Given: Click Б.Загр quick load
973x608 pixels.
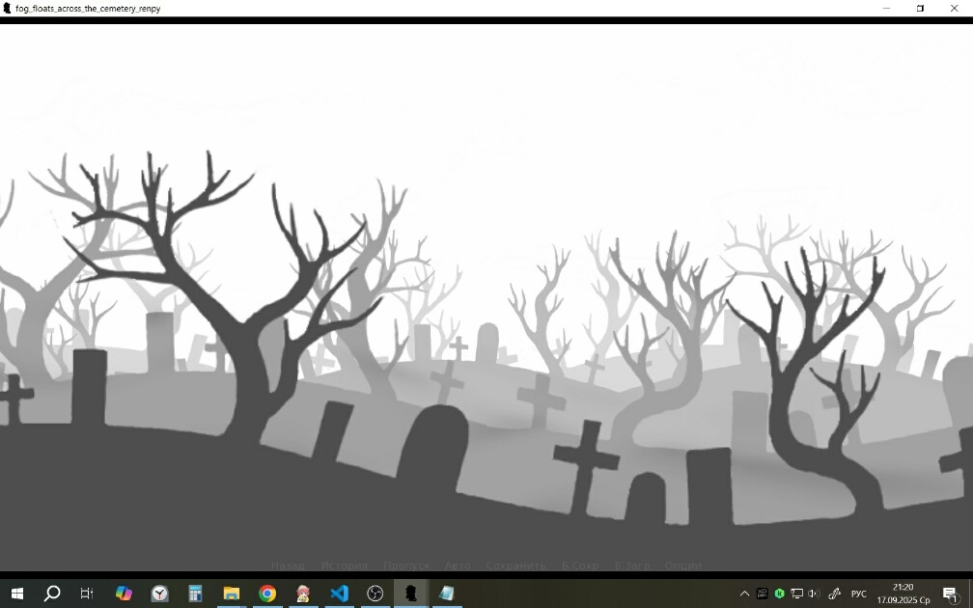Looking at the screenshot, I should [x=632, y=566].
